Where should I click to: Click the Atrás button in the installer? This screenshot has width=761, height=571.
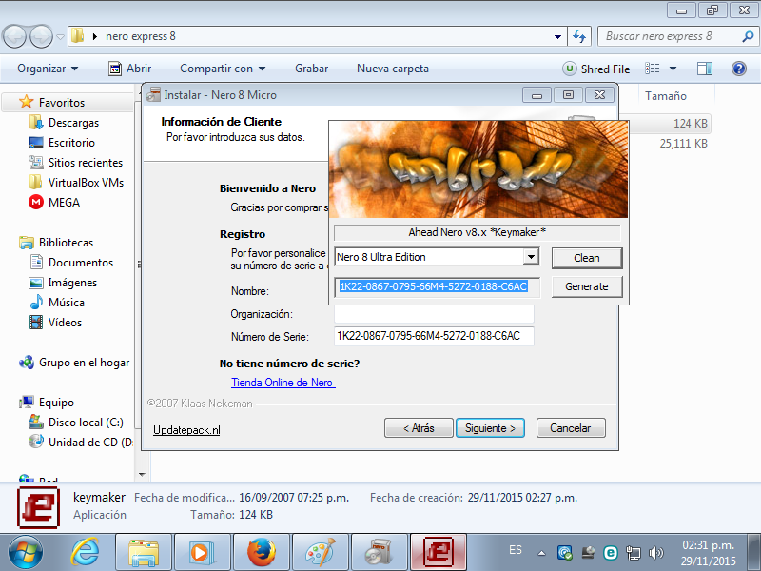tap(419, 427)
